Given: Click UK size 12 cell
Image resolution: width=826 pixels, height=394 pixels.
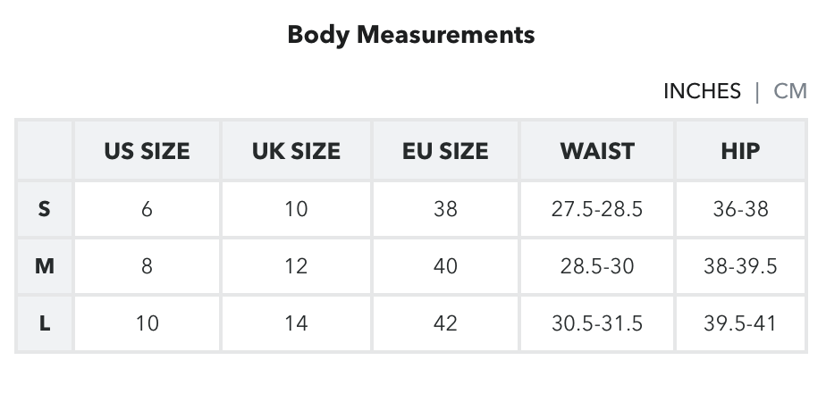Looking at the screenshot, I should 296,266.
